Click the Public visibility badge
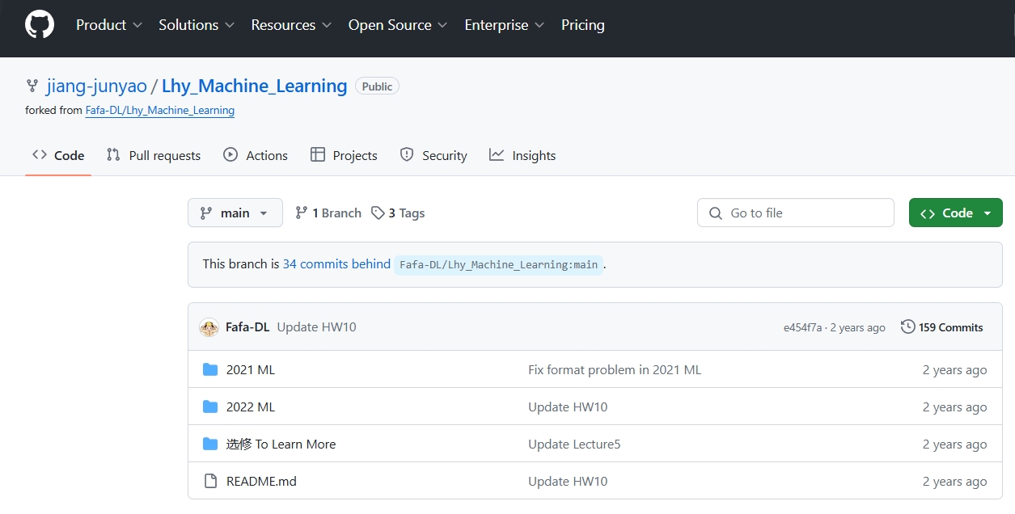 (377, 86)
